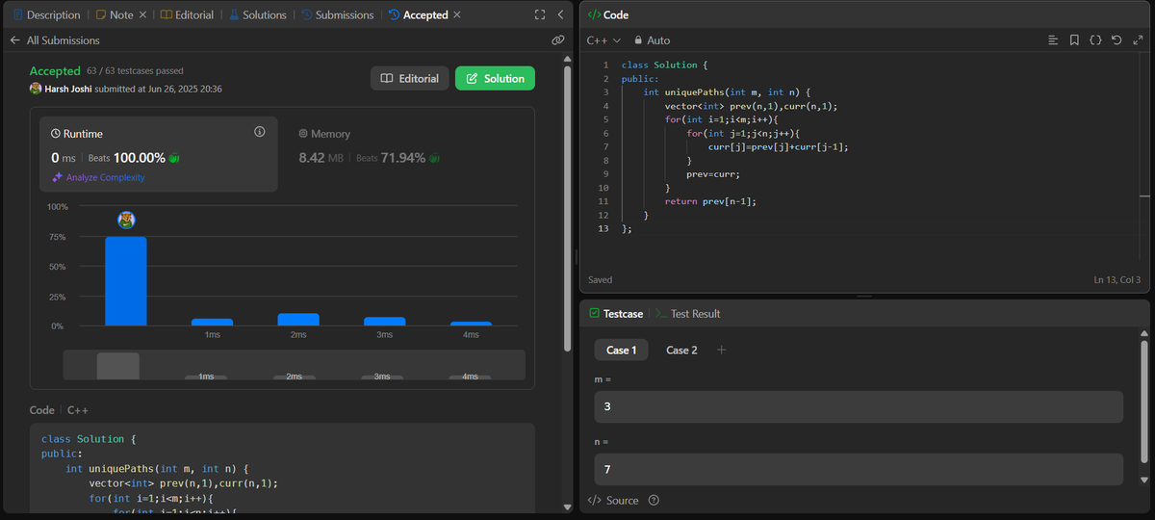
Task: Click Harsh Joshi's avatar next to submission date
Action: pyautogui.click(x=36, y=89)
